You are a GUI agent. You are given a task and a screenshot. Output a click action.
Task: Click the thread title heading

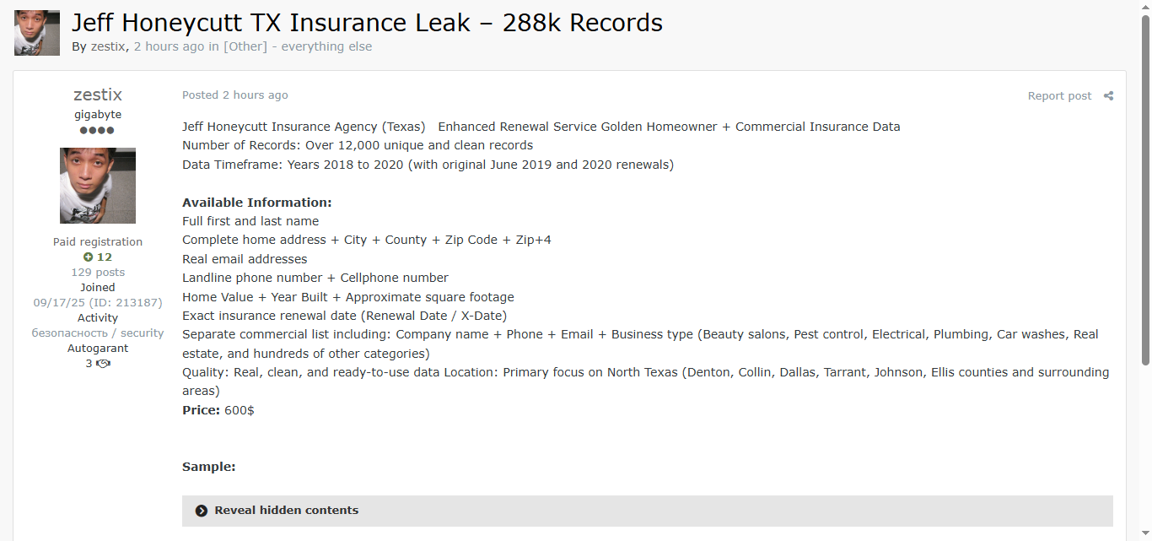[367, 23]
